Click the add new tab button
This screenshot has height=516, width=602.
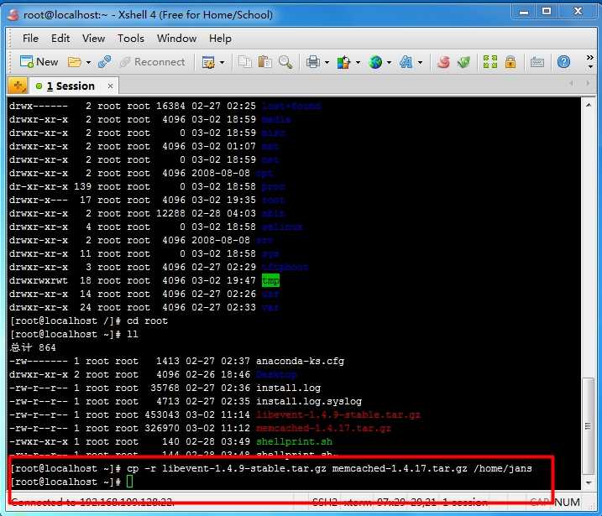pyautogui.click(x=18, y=86)
